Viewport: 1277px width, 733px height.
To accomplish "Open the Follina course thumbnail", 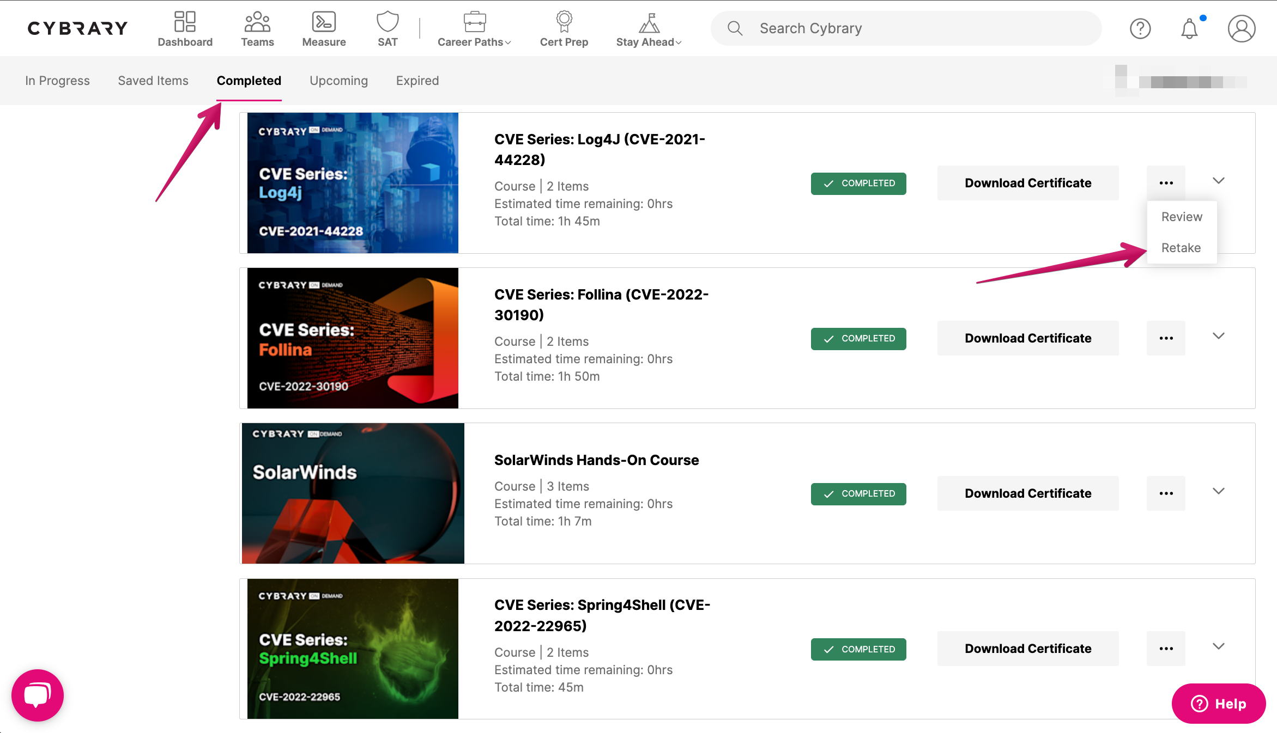I will coord(353,338).
